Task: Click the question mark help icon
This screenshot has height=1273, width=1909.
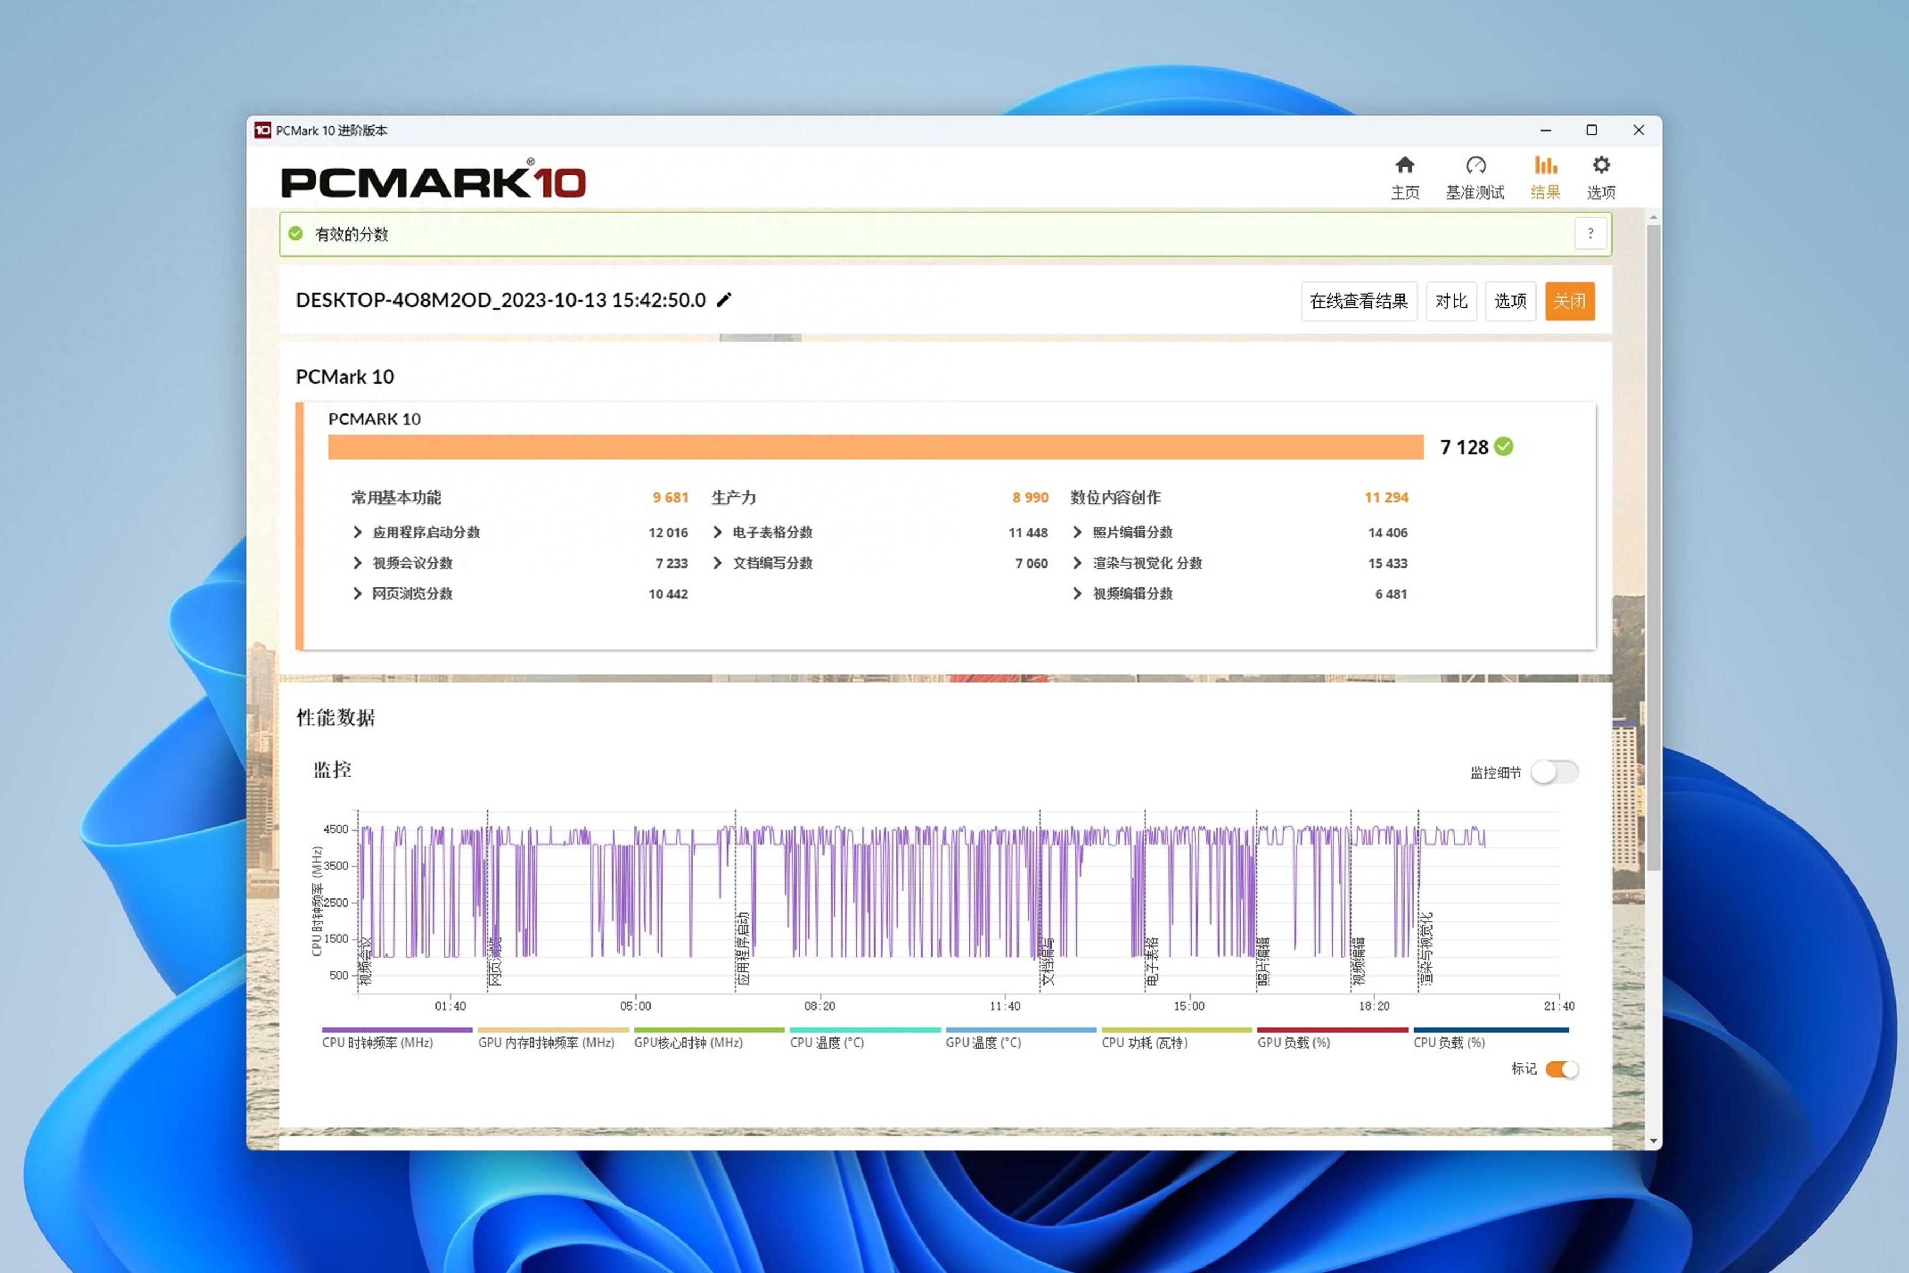Action: [1590, 234]
